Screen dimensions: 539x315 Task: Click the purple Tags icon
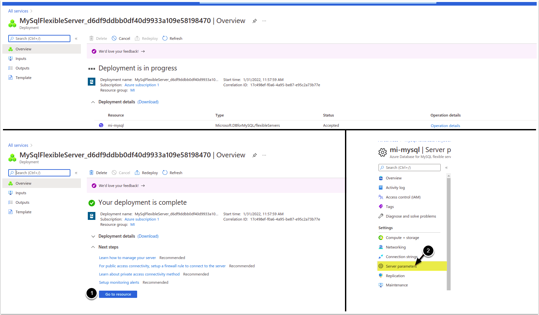[x=381, y=207]
